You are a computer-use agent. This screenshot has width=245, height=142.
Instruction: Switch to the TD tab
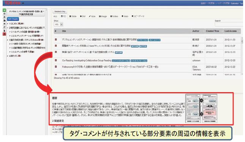pos(63,16)
